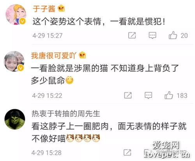The image size is (195, 161).
Task: Tap the crown badge beside 于子酱
Action: pyautogui.click(x=61, y=9)
